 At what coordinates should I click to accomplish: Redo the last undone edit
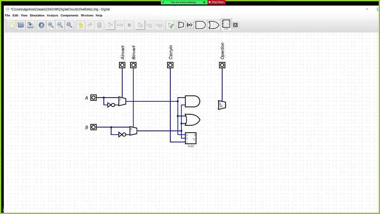[90, 25]
